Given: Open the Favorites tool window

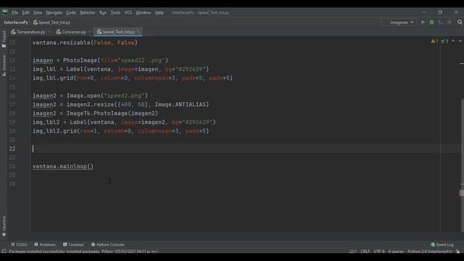Looking at the screenshot, I should [x=4, y=226].
